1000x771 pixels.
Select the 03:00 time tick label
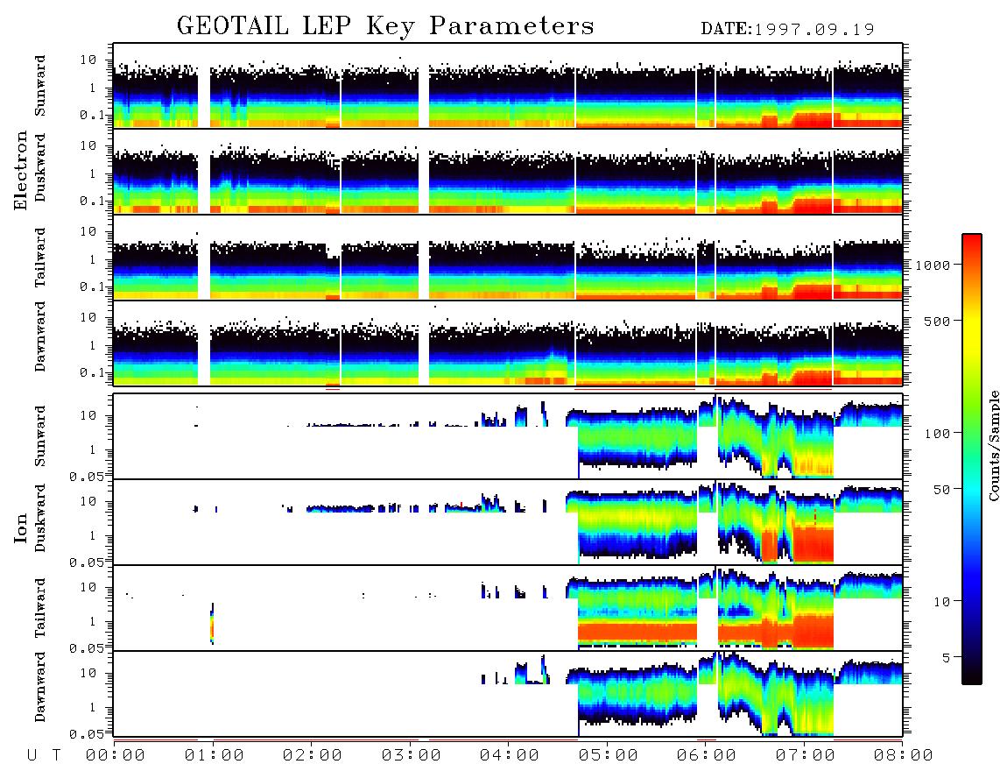pos(412,755)
